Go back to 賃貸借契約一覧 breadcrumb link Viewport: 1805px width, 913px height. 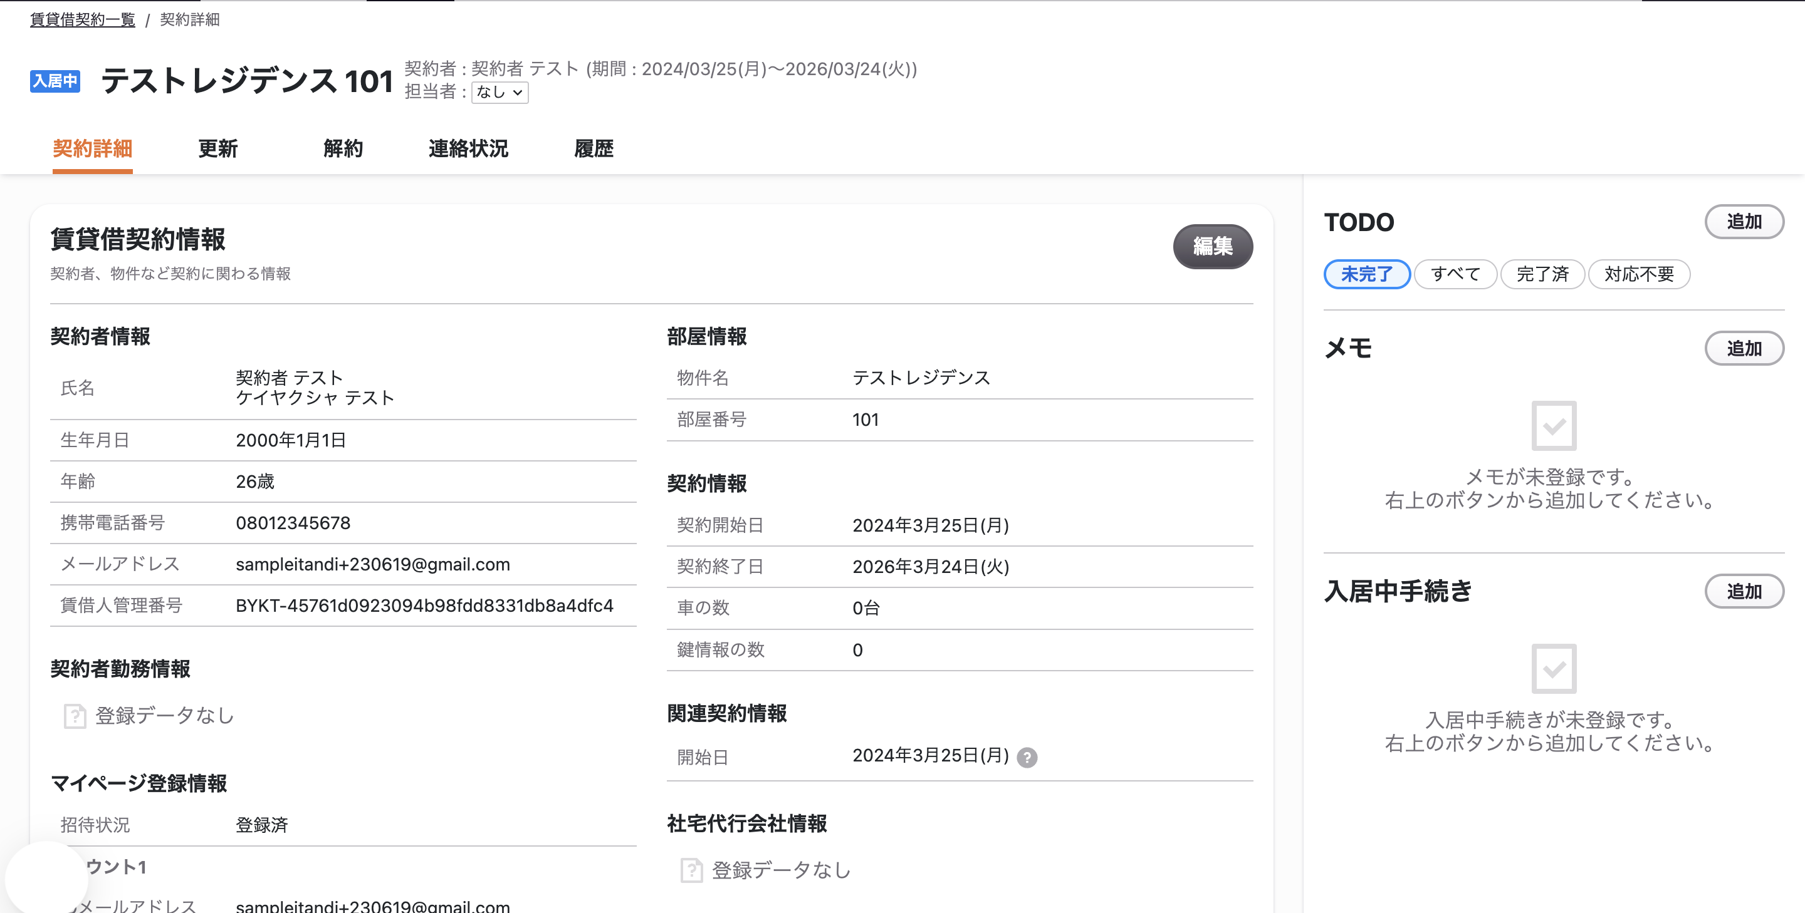(x=83, y=19)
